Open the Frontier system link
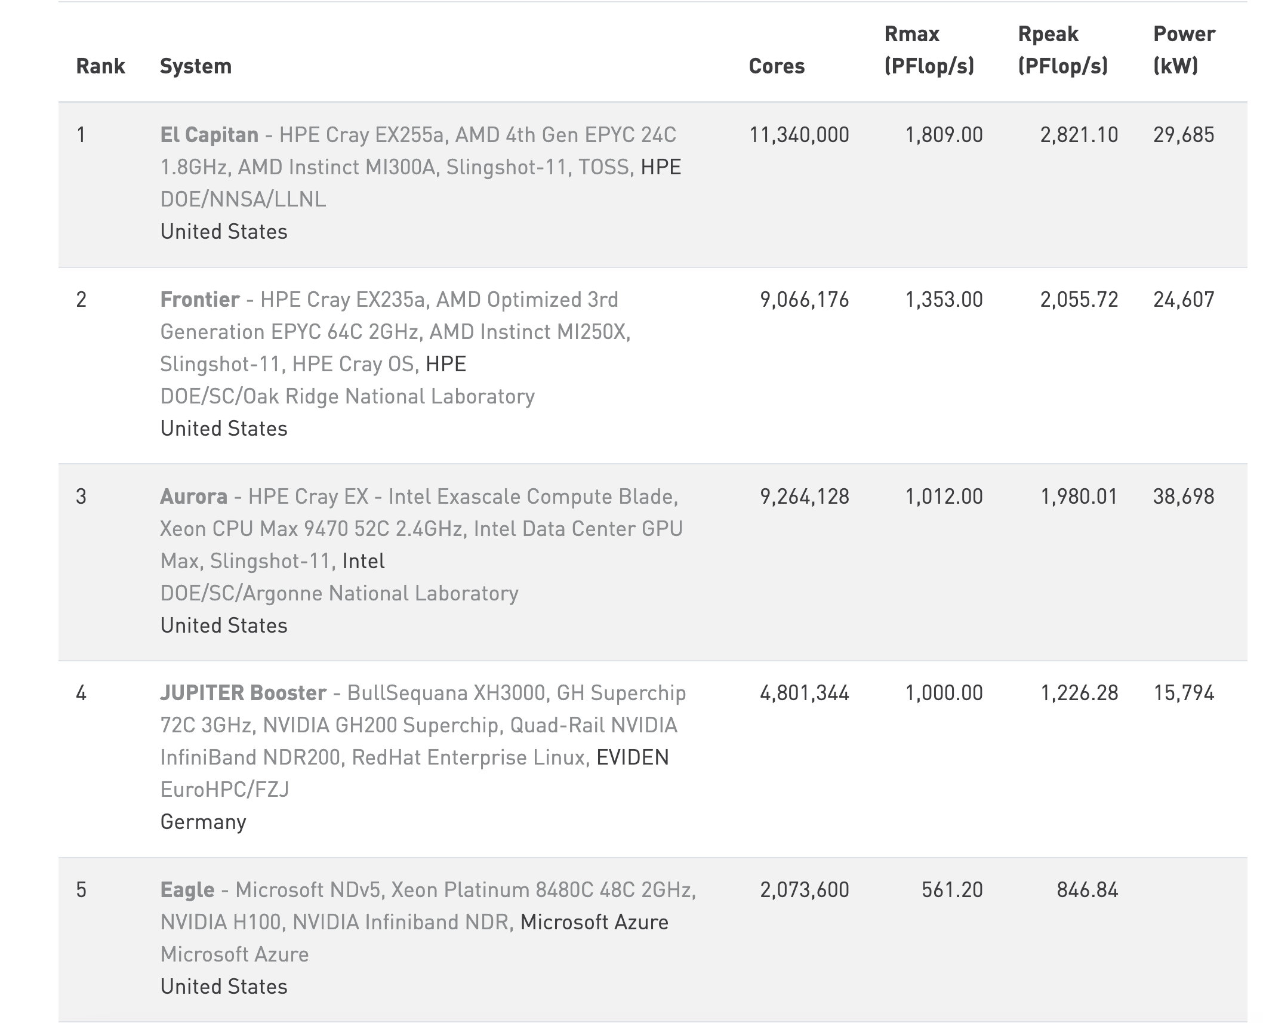The image size is (1263, 1023). click(x=200, y=300)
